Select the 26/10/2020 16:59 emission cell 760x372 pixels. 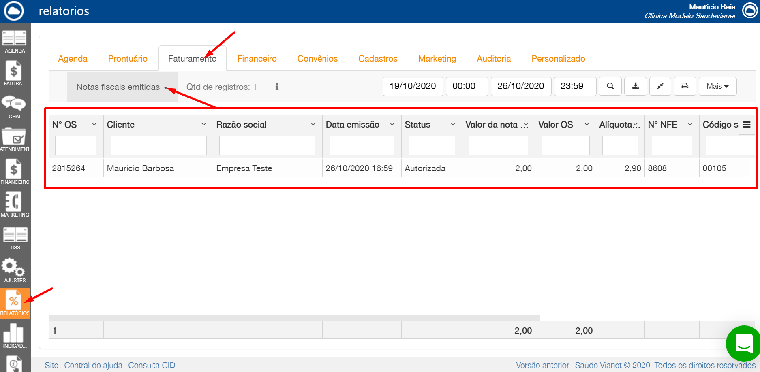pyautogui.click(x=362, y=168)
